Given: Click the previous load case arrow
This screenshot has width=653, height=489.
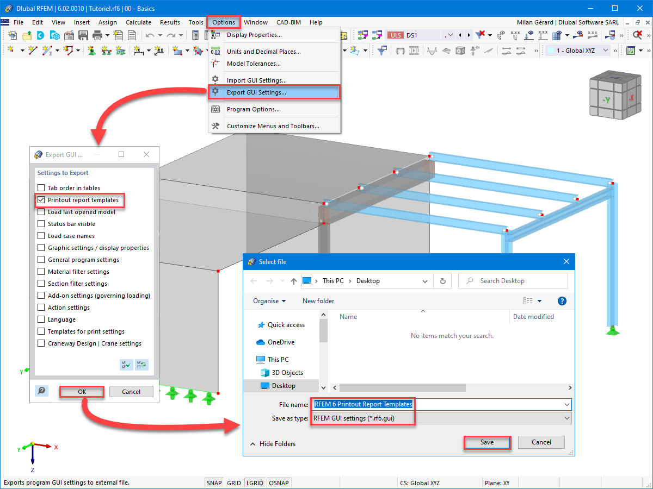Looking at the screenshot, I should click(x=460, y=35).
